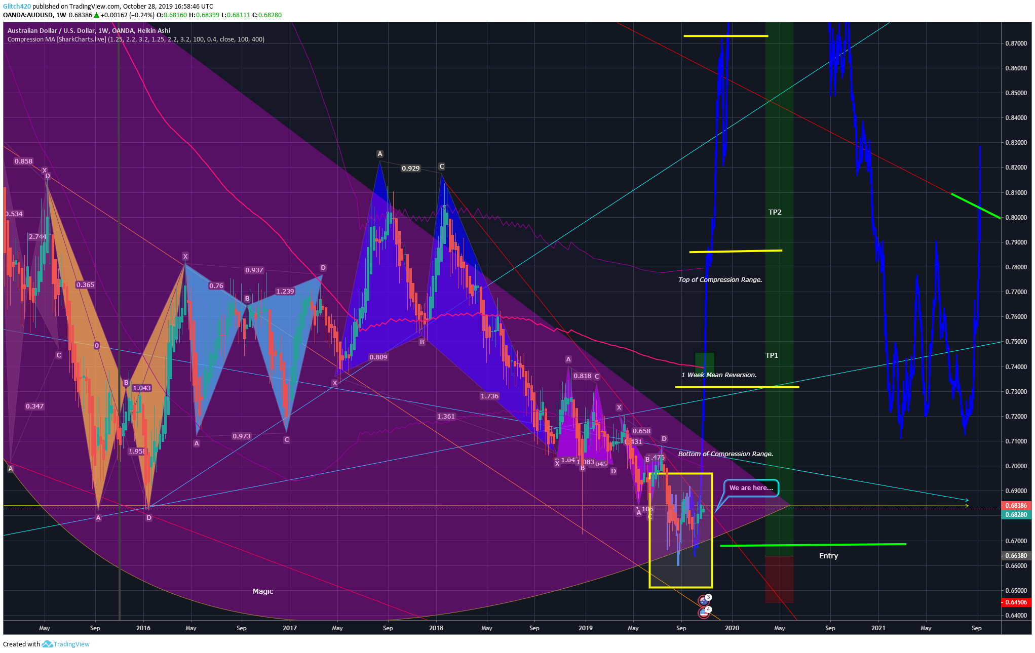The width and height of the screenshot is (1035, 653).
Task: Click the 0.973 ratio label
Action: pos(242,436)
